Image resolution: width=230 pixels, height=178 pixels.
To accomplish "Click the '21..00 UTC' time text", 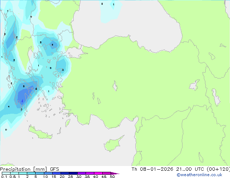I will (190, 169).
